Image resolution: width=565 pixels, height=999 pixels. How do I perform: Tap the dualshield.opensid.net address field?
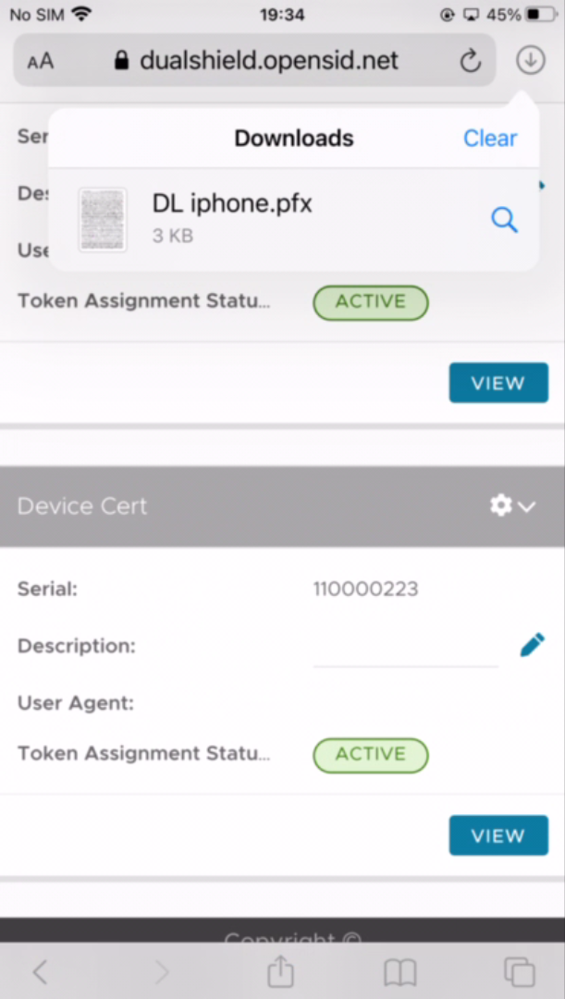[254, 60]
